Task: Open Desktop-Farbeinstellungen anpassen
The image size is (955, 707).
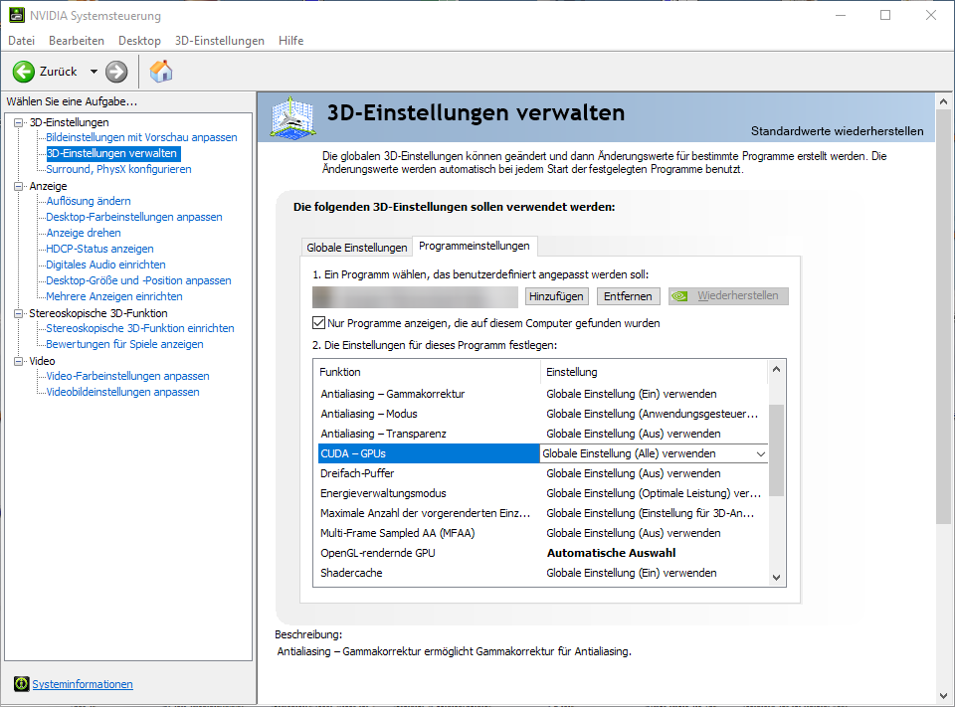Action: coord(134,217)
